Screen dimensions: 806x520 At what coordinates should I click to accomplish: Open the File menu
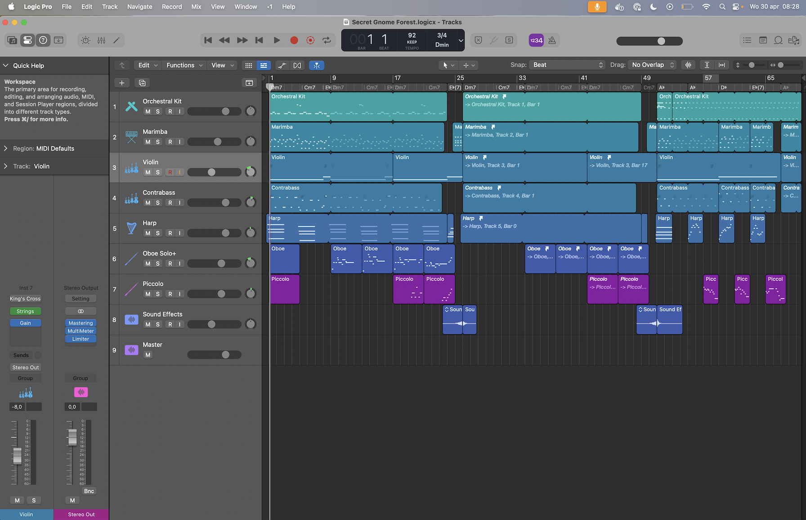67,7
